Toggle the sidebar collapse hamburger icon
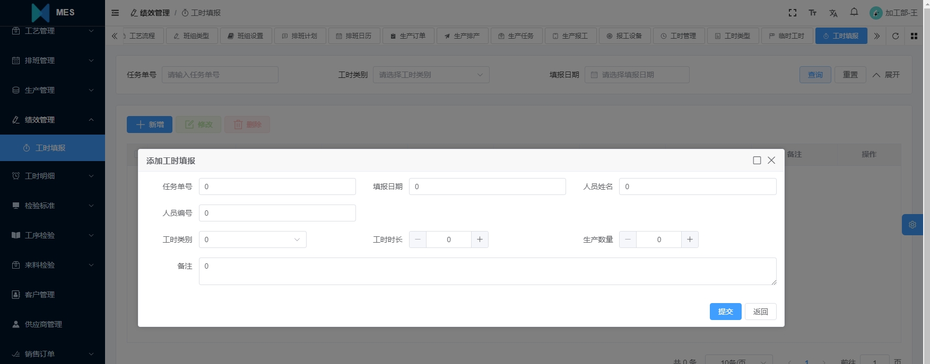Viewport: 930px width, 364px height. [x=115, y=13]
